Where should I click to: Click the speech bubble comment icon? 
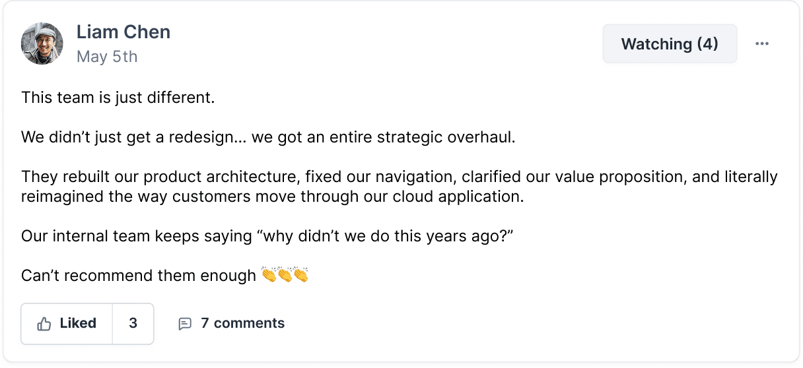[185, 324]
